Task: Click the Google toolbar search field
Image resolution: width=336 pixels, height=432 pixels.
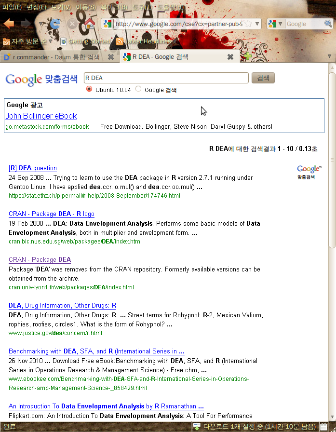Action: pos(304,24)
